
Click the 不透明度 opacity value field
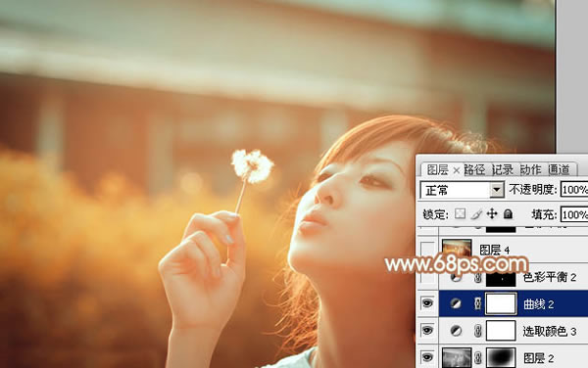coord(574,190)
